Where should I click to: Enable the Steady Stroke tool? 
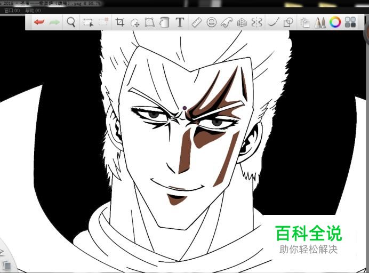pyautogui.click(x=274, y=22)
